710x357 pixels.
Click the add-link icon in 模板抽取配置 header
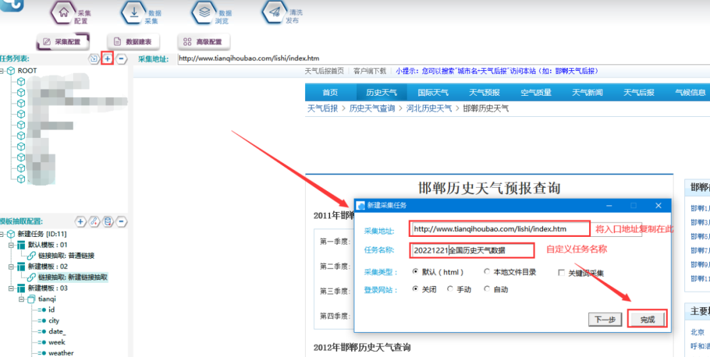click(94, 222)
